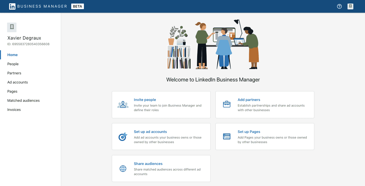Screen dimensions: 365x186
Task: Click the Set up Pages browser icon
Action: (x=227, y=136)
